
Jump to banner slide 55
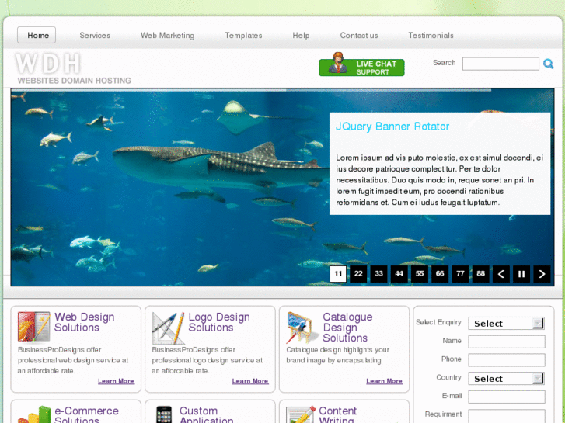pyautogui.click(x=420, y=274)
